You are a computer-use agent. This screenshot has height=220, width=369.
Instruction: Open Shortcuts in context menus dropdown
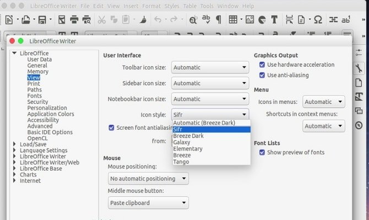click(x=324, y=126)
